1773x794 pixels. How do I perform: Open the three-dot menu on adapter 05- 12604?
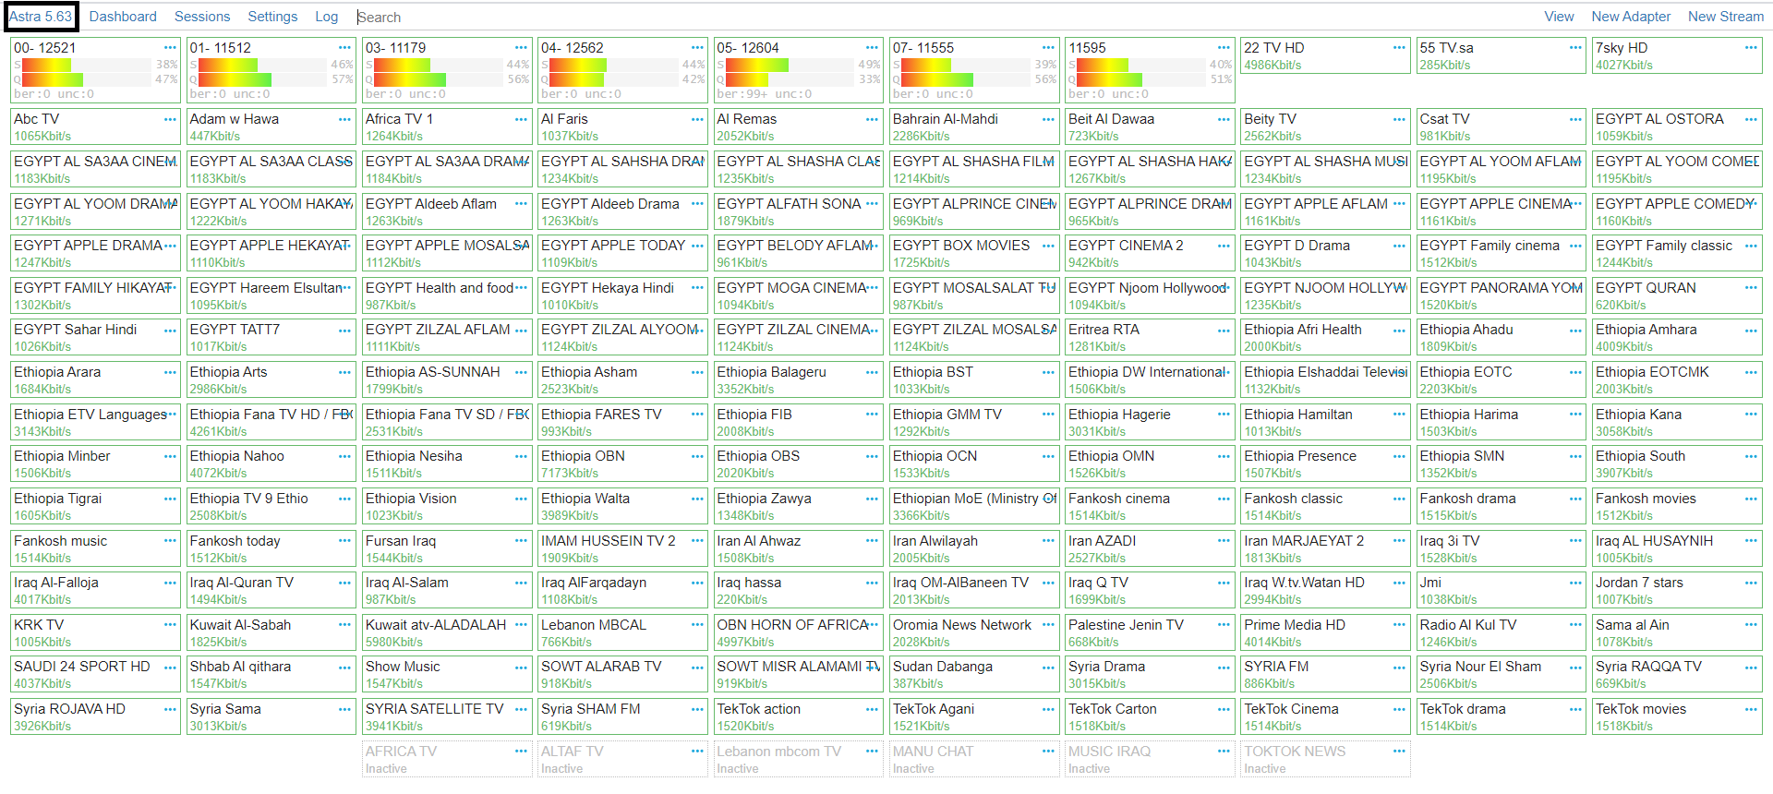(x=873, y=47)
